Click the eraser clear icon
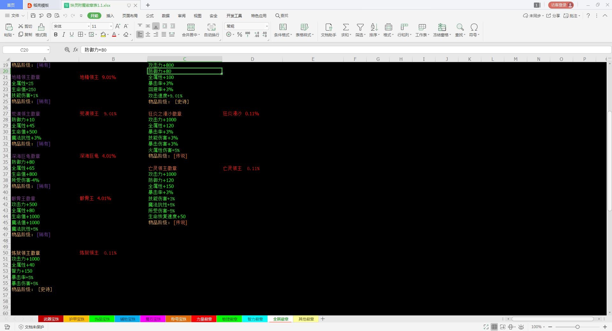This screenshot has width=612, height=331. click(126, 34)
